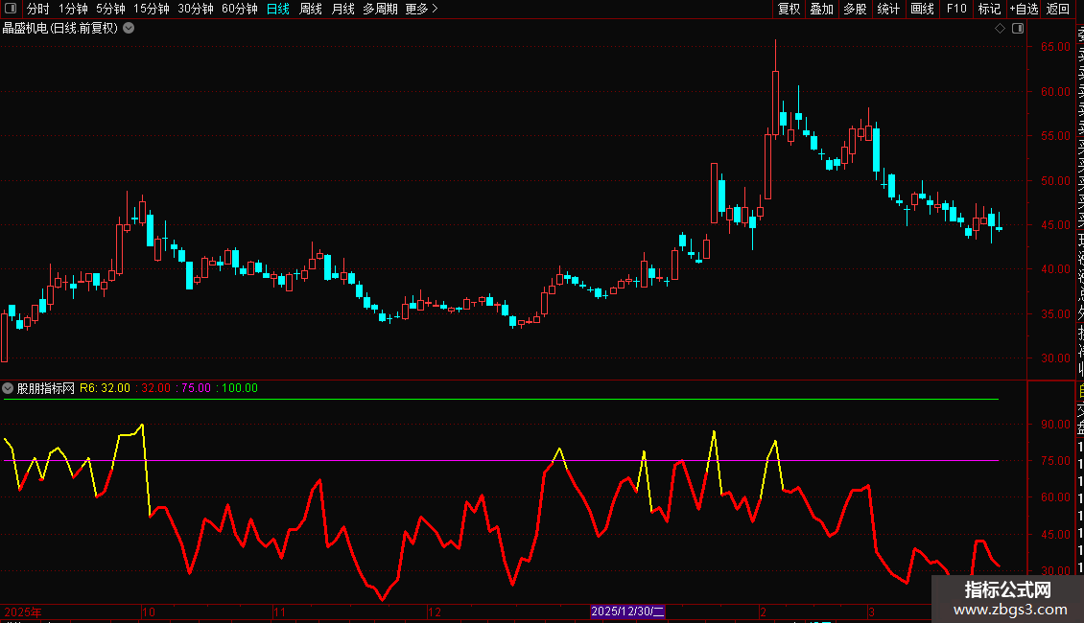Select the 1分钟 period tab
Screen dimensions: 1084x623
(73, 9)
